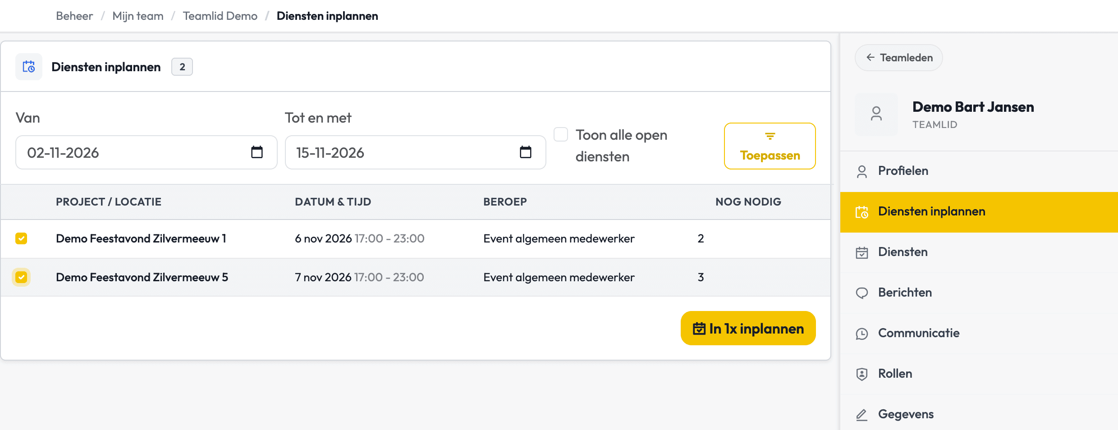The height and width of the screenshot is (430, 1118).
Task: Click the avatar icon of Demo Bart Jansen
Action: [876, 114]
